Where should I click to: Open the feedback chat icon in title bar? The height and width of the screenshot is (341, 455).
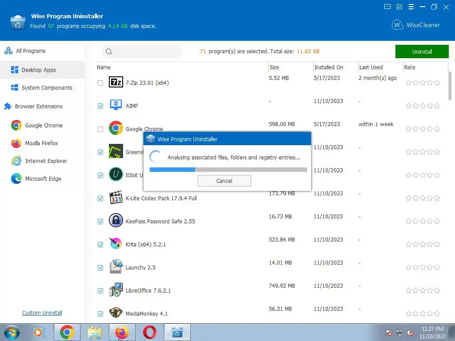pyautogui.click(x=387, y=7)
